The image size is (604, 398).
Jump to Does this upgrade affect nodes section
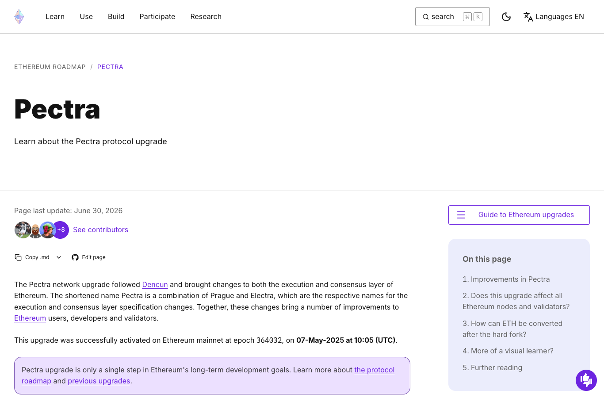(x=516, y=301)
